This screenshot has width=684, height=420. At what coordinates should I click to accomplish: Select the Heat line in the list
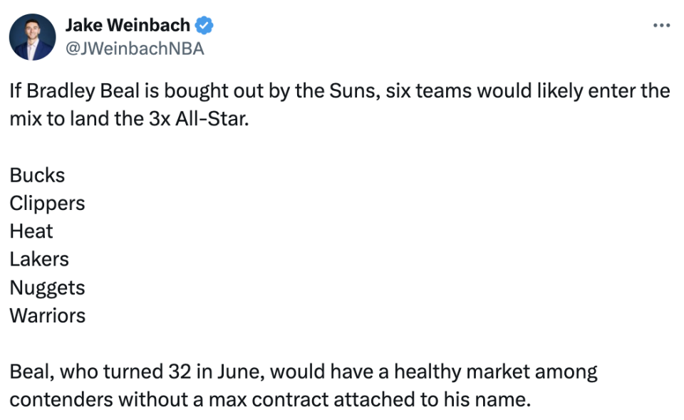(x=31, y=231)
